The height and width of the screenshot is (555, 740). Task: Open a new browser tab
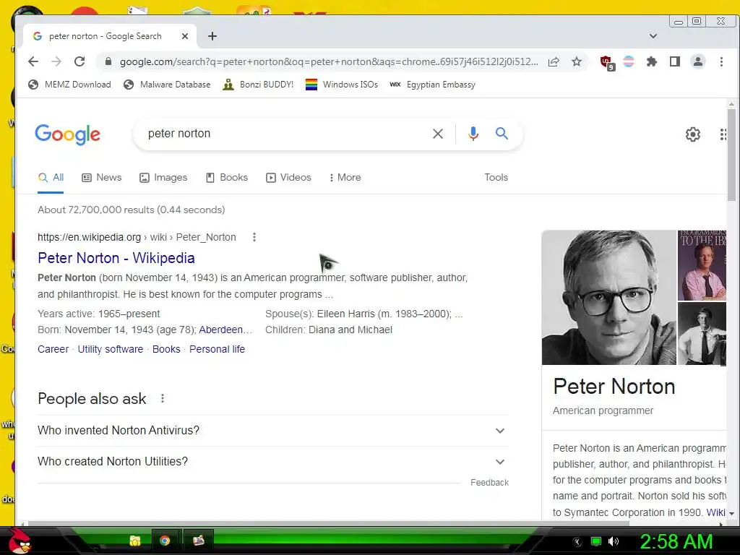point(212,36)
